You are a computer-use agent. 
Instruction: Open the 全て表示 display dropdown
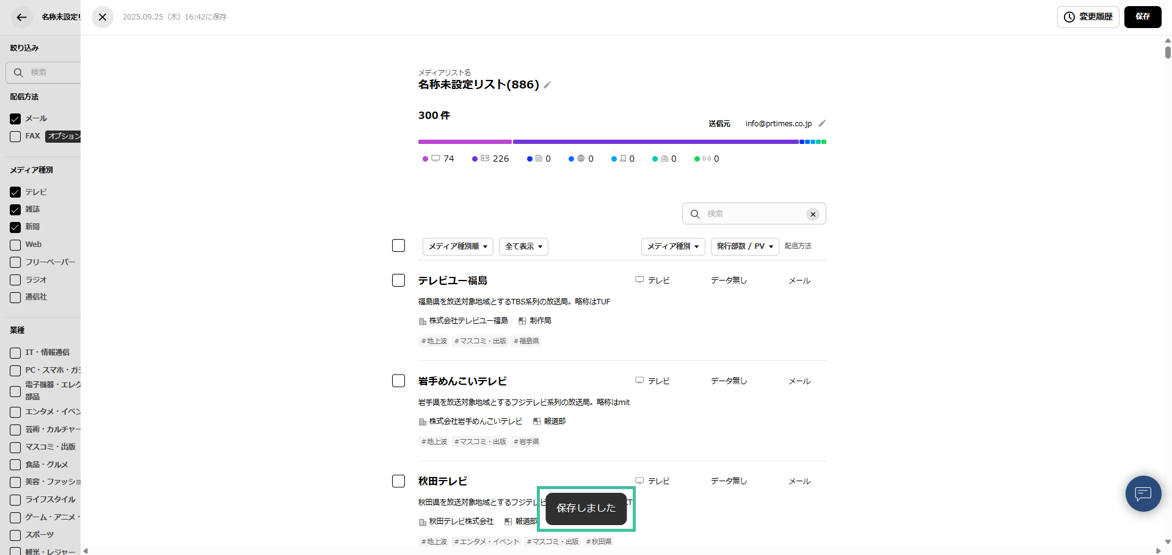pyautogui.click(x=523, y=246)
